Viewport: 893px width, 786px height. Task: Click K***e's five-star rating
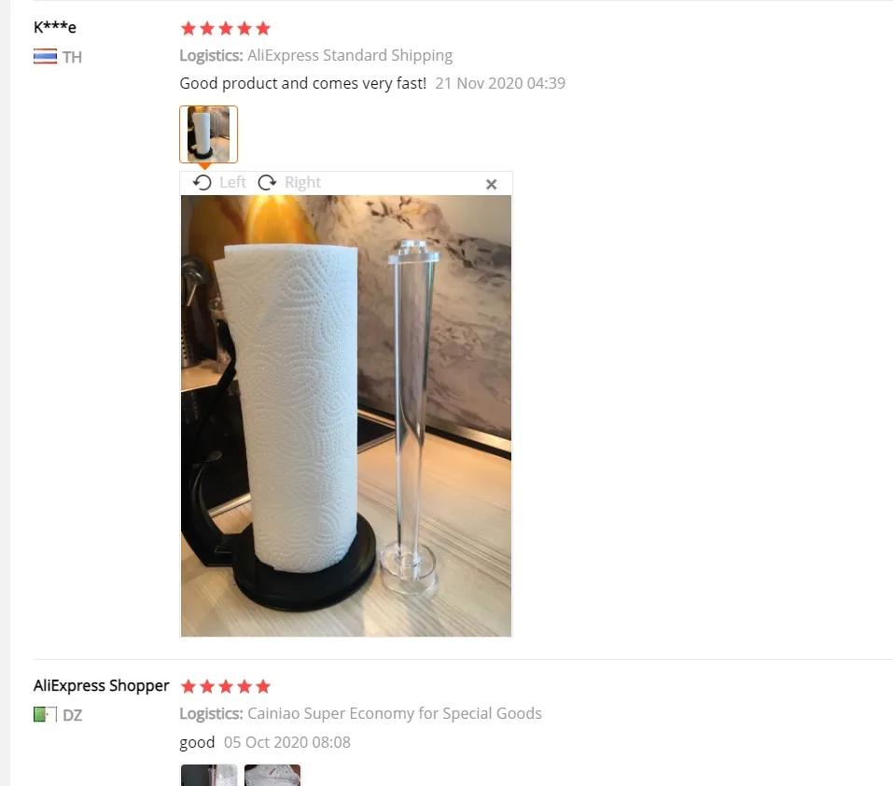[226, 28]
